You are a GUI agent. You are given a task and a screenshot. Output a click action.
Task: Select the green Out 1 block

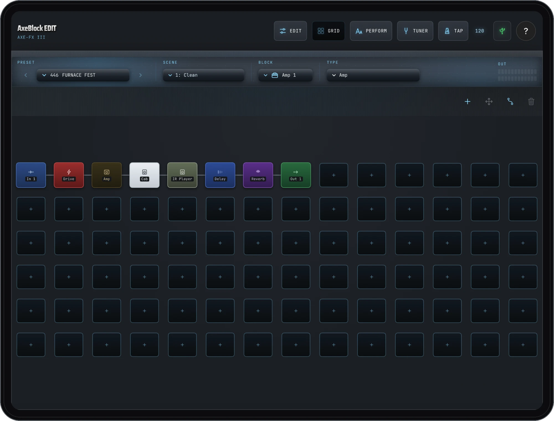coord(296,175)
